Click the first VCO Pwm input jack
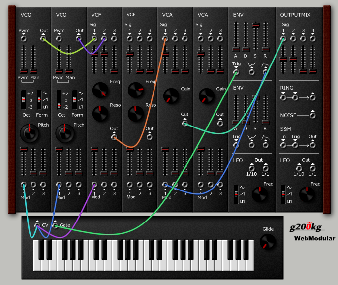The width and height of the screenshot is (338, 285). tap(23, 39)
